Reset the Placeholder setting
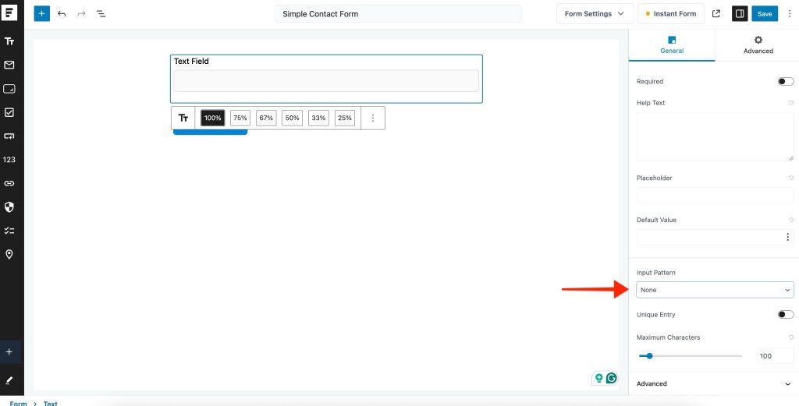 [791, 178]
